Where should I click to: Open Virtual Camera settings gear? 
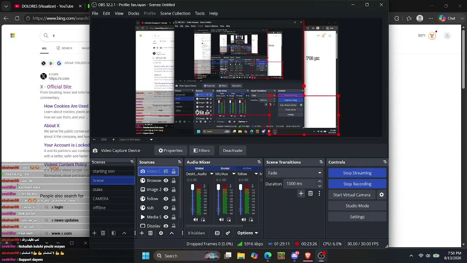click(382, 195)
